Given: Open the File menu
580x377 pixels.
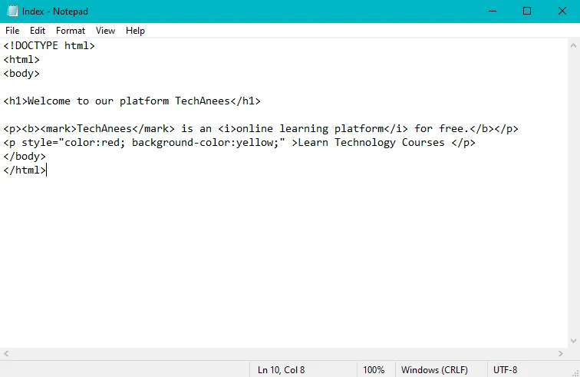Looking at the screenshot, I should (12, 31).
